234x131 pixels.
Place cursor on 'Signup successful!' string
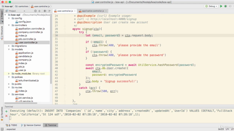click(121, 81)
